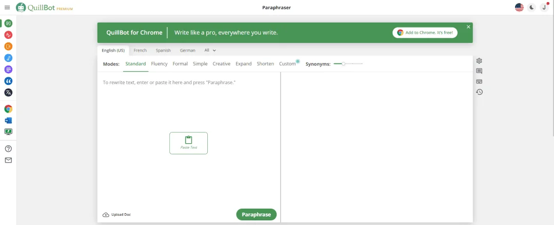Click the QuillBot logo
Screen dimensions: 554x225
tap(45, 7)
